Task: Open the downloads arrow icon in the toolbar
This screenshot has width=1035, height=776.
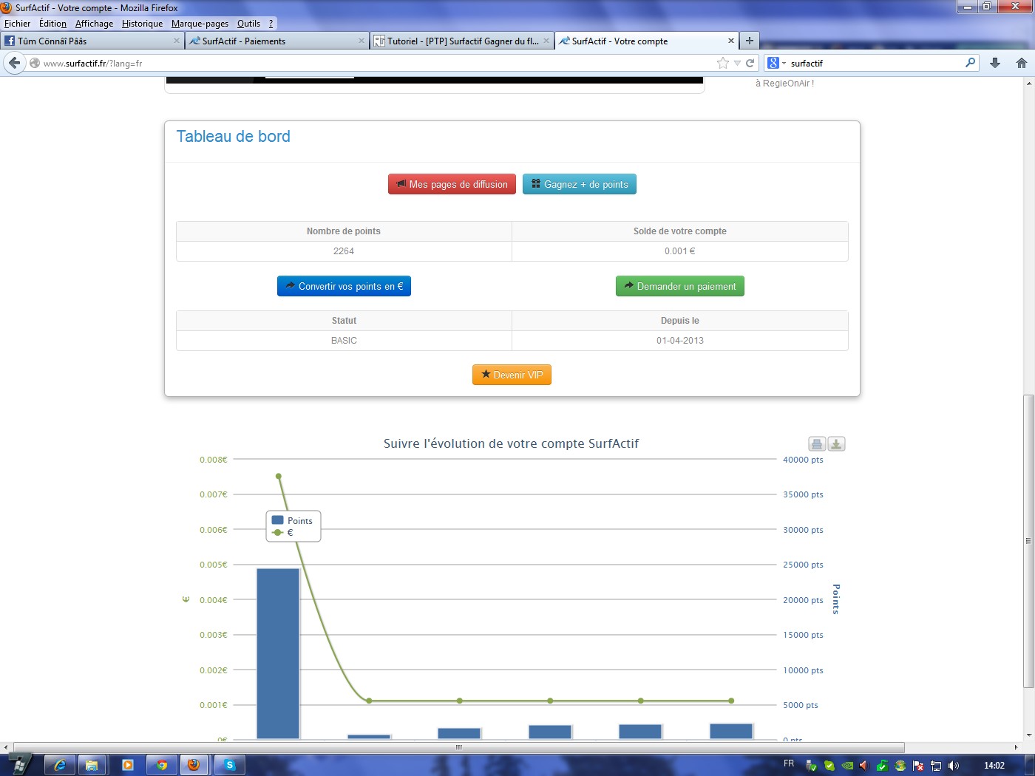Action: coord(995,63)
